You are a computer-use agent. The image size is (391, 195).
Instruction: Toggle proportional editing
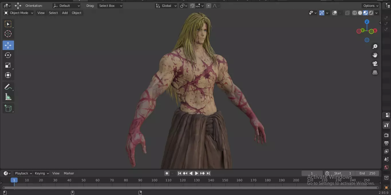209,6
